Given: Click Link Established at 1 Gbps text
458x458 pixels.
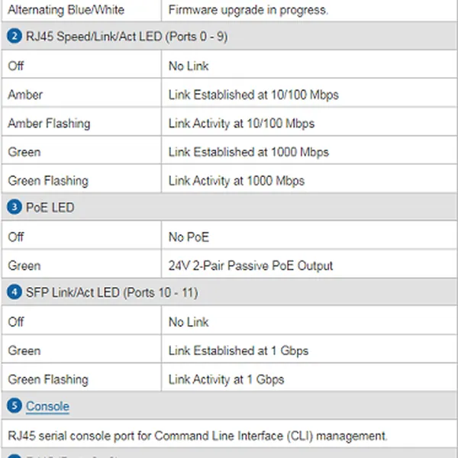Looking at the screenshot, I should (x=238, y=351).
